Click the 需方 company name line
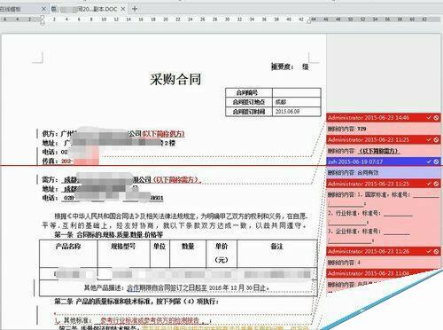The height and width of the screenshot is (330, 443). coord(121,179)
